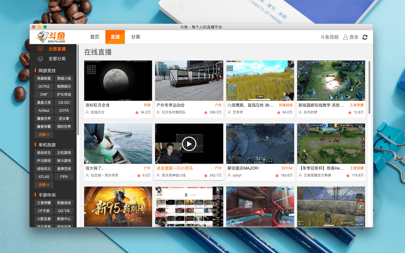Click the 全部直播 play icon
Screen dimensions: 405x253
pyautogui.click(x=40, y=49)
